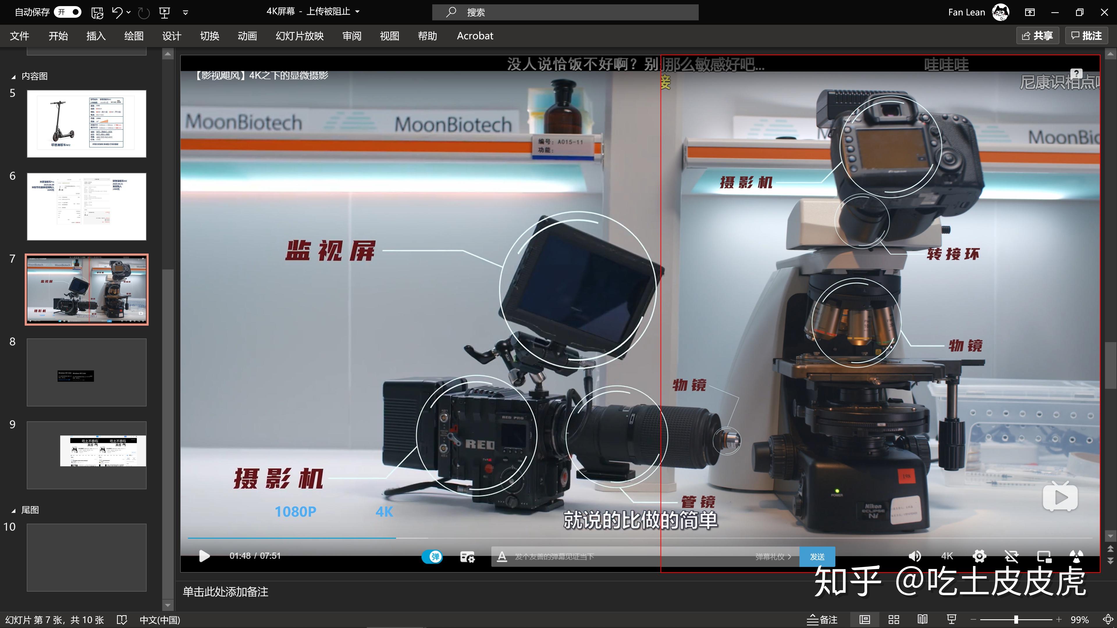The width and height of the screenshot is (1117, 628).
Task: Toggle the 备注 notes button
Action: click(822, 620)
